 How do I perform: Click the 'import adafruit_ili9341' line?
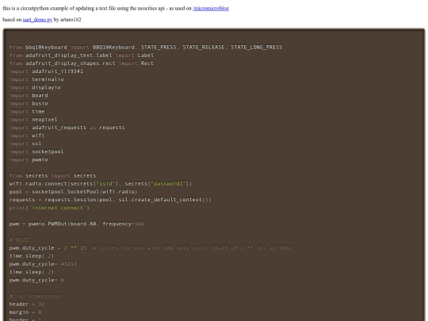pos(46,71)
